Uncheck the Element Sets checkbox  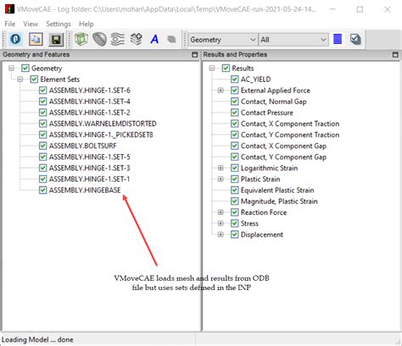pyautogui.click(x=34, y=80)
